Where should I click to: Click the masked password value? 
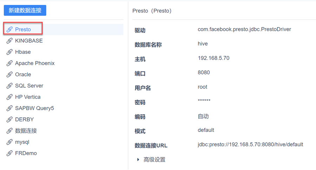click(204, 101)
